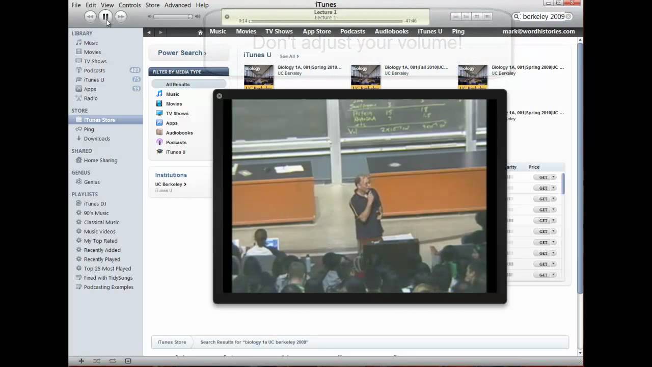Screen dimensions: 652x367
Task: Open the Edit menu
Action: 91,5
